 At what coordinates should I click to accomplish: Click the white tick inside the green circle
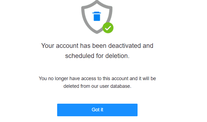[108, 28]
